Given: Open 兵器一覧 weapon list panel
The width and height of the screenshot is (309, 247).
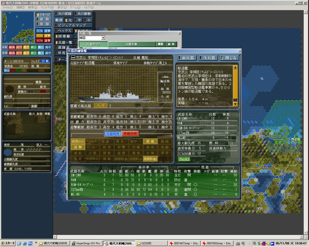Looking at the screenshot, I should coord(63,42).
